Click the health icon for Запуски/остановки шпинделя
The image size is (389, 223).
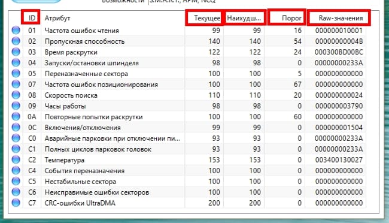tap(16, 63)
